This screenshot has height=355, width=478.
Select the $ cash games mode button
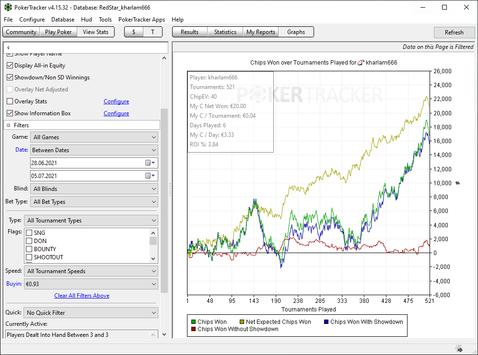point(134,32)
